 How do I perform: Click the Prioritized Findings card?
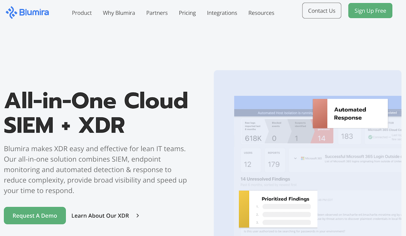tap(278, 209)
